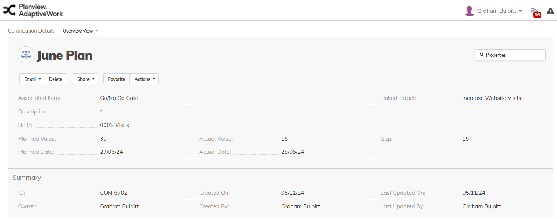Viewport: 557px width, 220px height.
Task: Expand the Actions dropdown menu
Action: coord(144,79)
